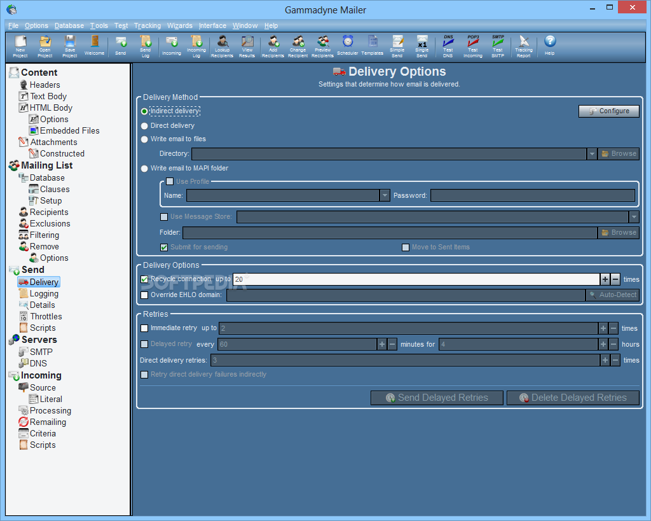
Task: Select Remailing under Incoming tree
Action: [x=43, y=422]
